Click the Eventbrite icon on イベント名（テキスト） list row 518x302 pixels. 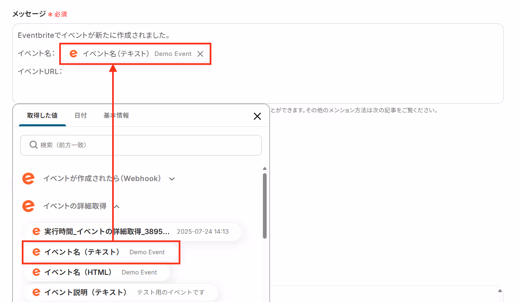click(x=36, y=252)
